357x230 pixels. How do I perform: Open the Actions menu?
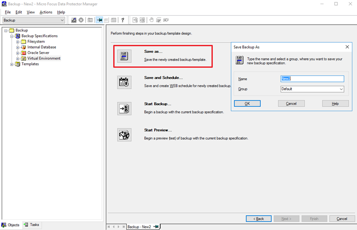46,12
